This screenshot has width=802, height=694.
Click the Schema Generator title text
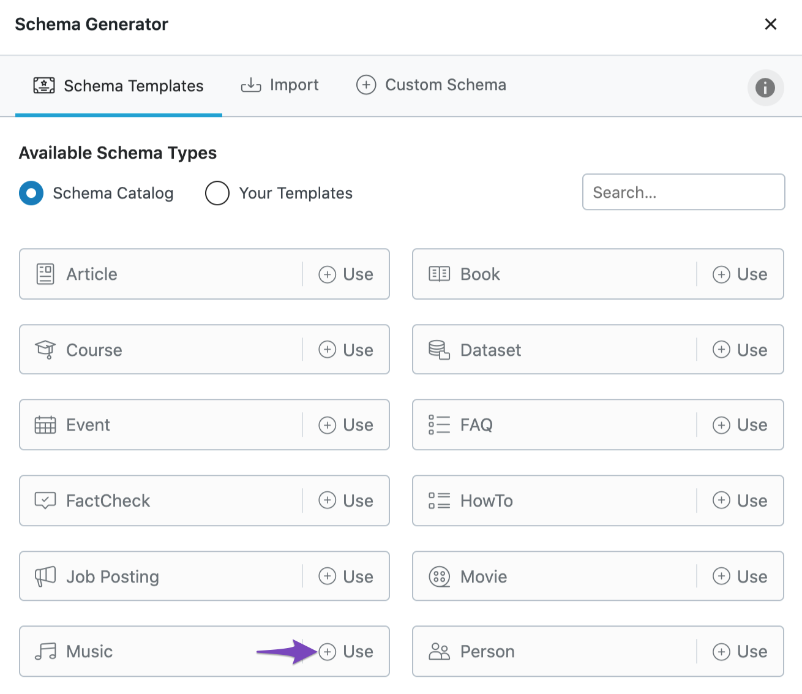(91, 24)
